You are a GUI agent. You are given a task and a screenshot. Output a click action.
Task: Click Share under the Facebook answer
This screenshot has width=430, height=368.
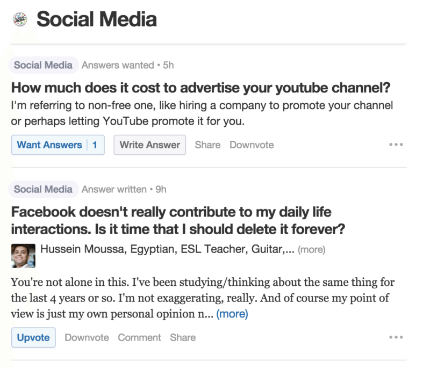click(x=183, y=337)
